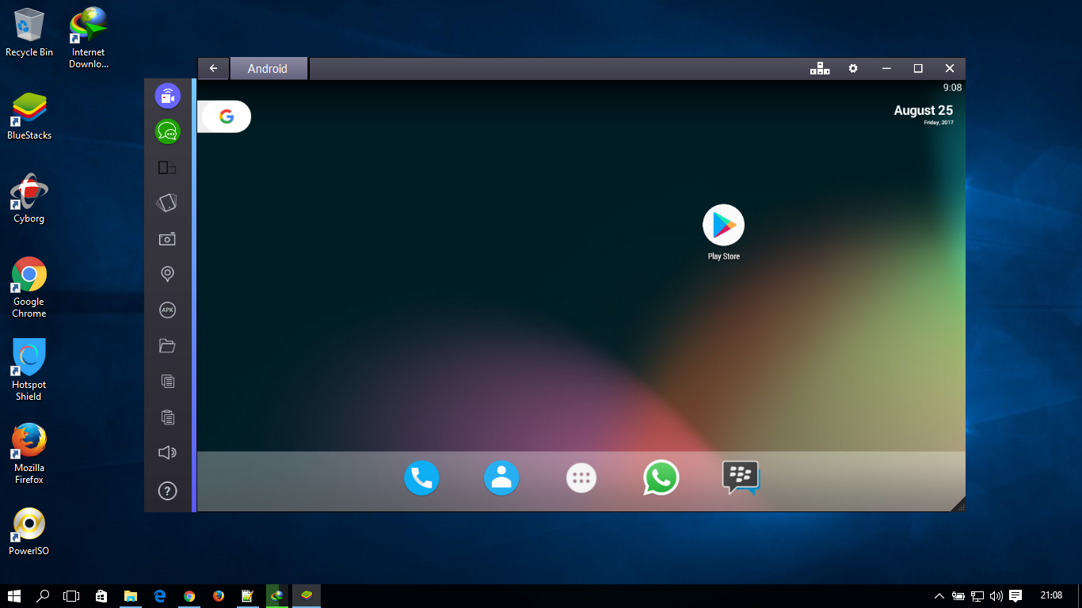Open the screen recorder in BlueStacks sidebar
The width and height of the screenshot is (1082, 608).
[x=167, y=97]
